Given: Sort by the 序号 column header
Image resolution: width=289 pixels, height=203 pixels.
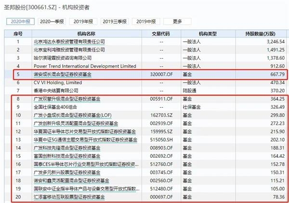Looking at the screenshot, I should (18, 34).
